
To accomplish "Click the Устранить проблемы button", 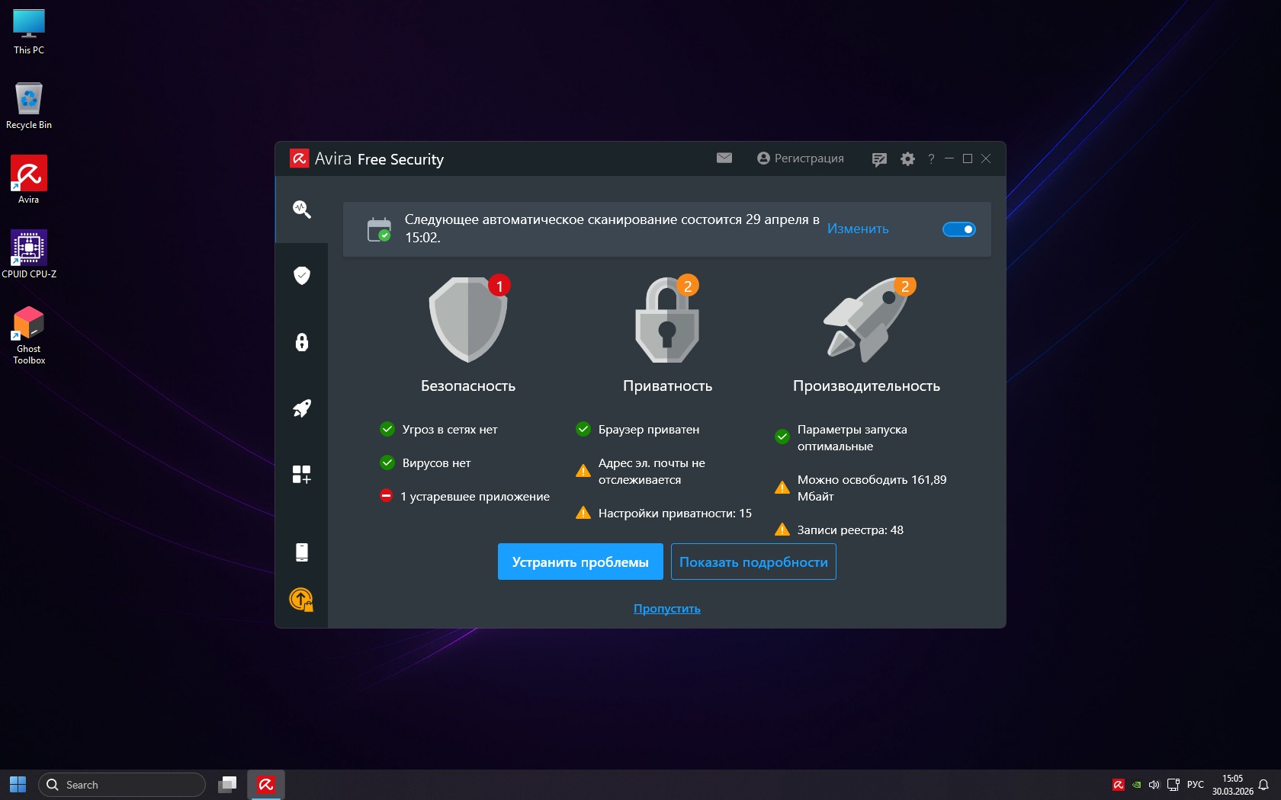I will [580, 562].
